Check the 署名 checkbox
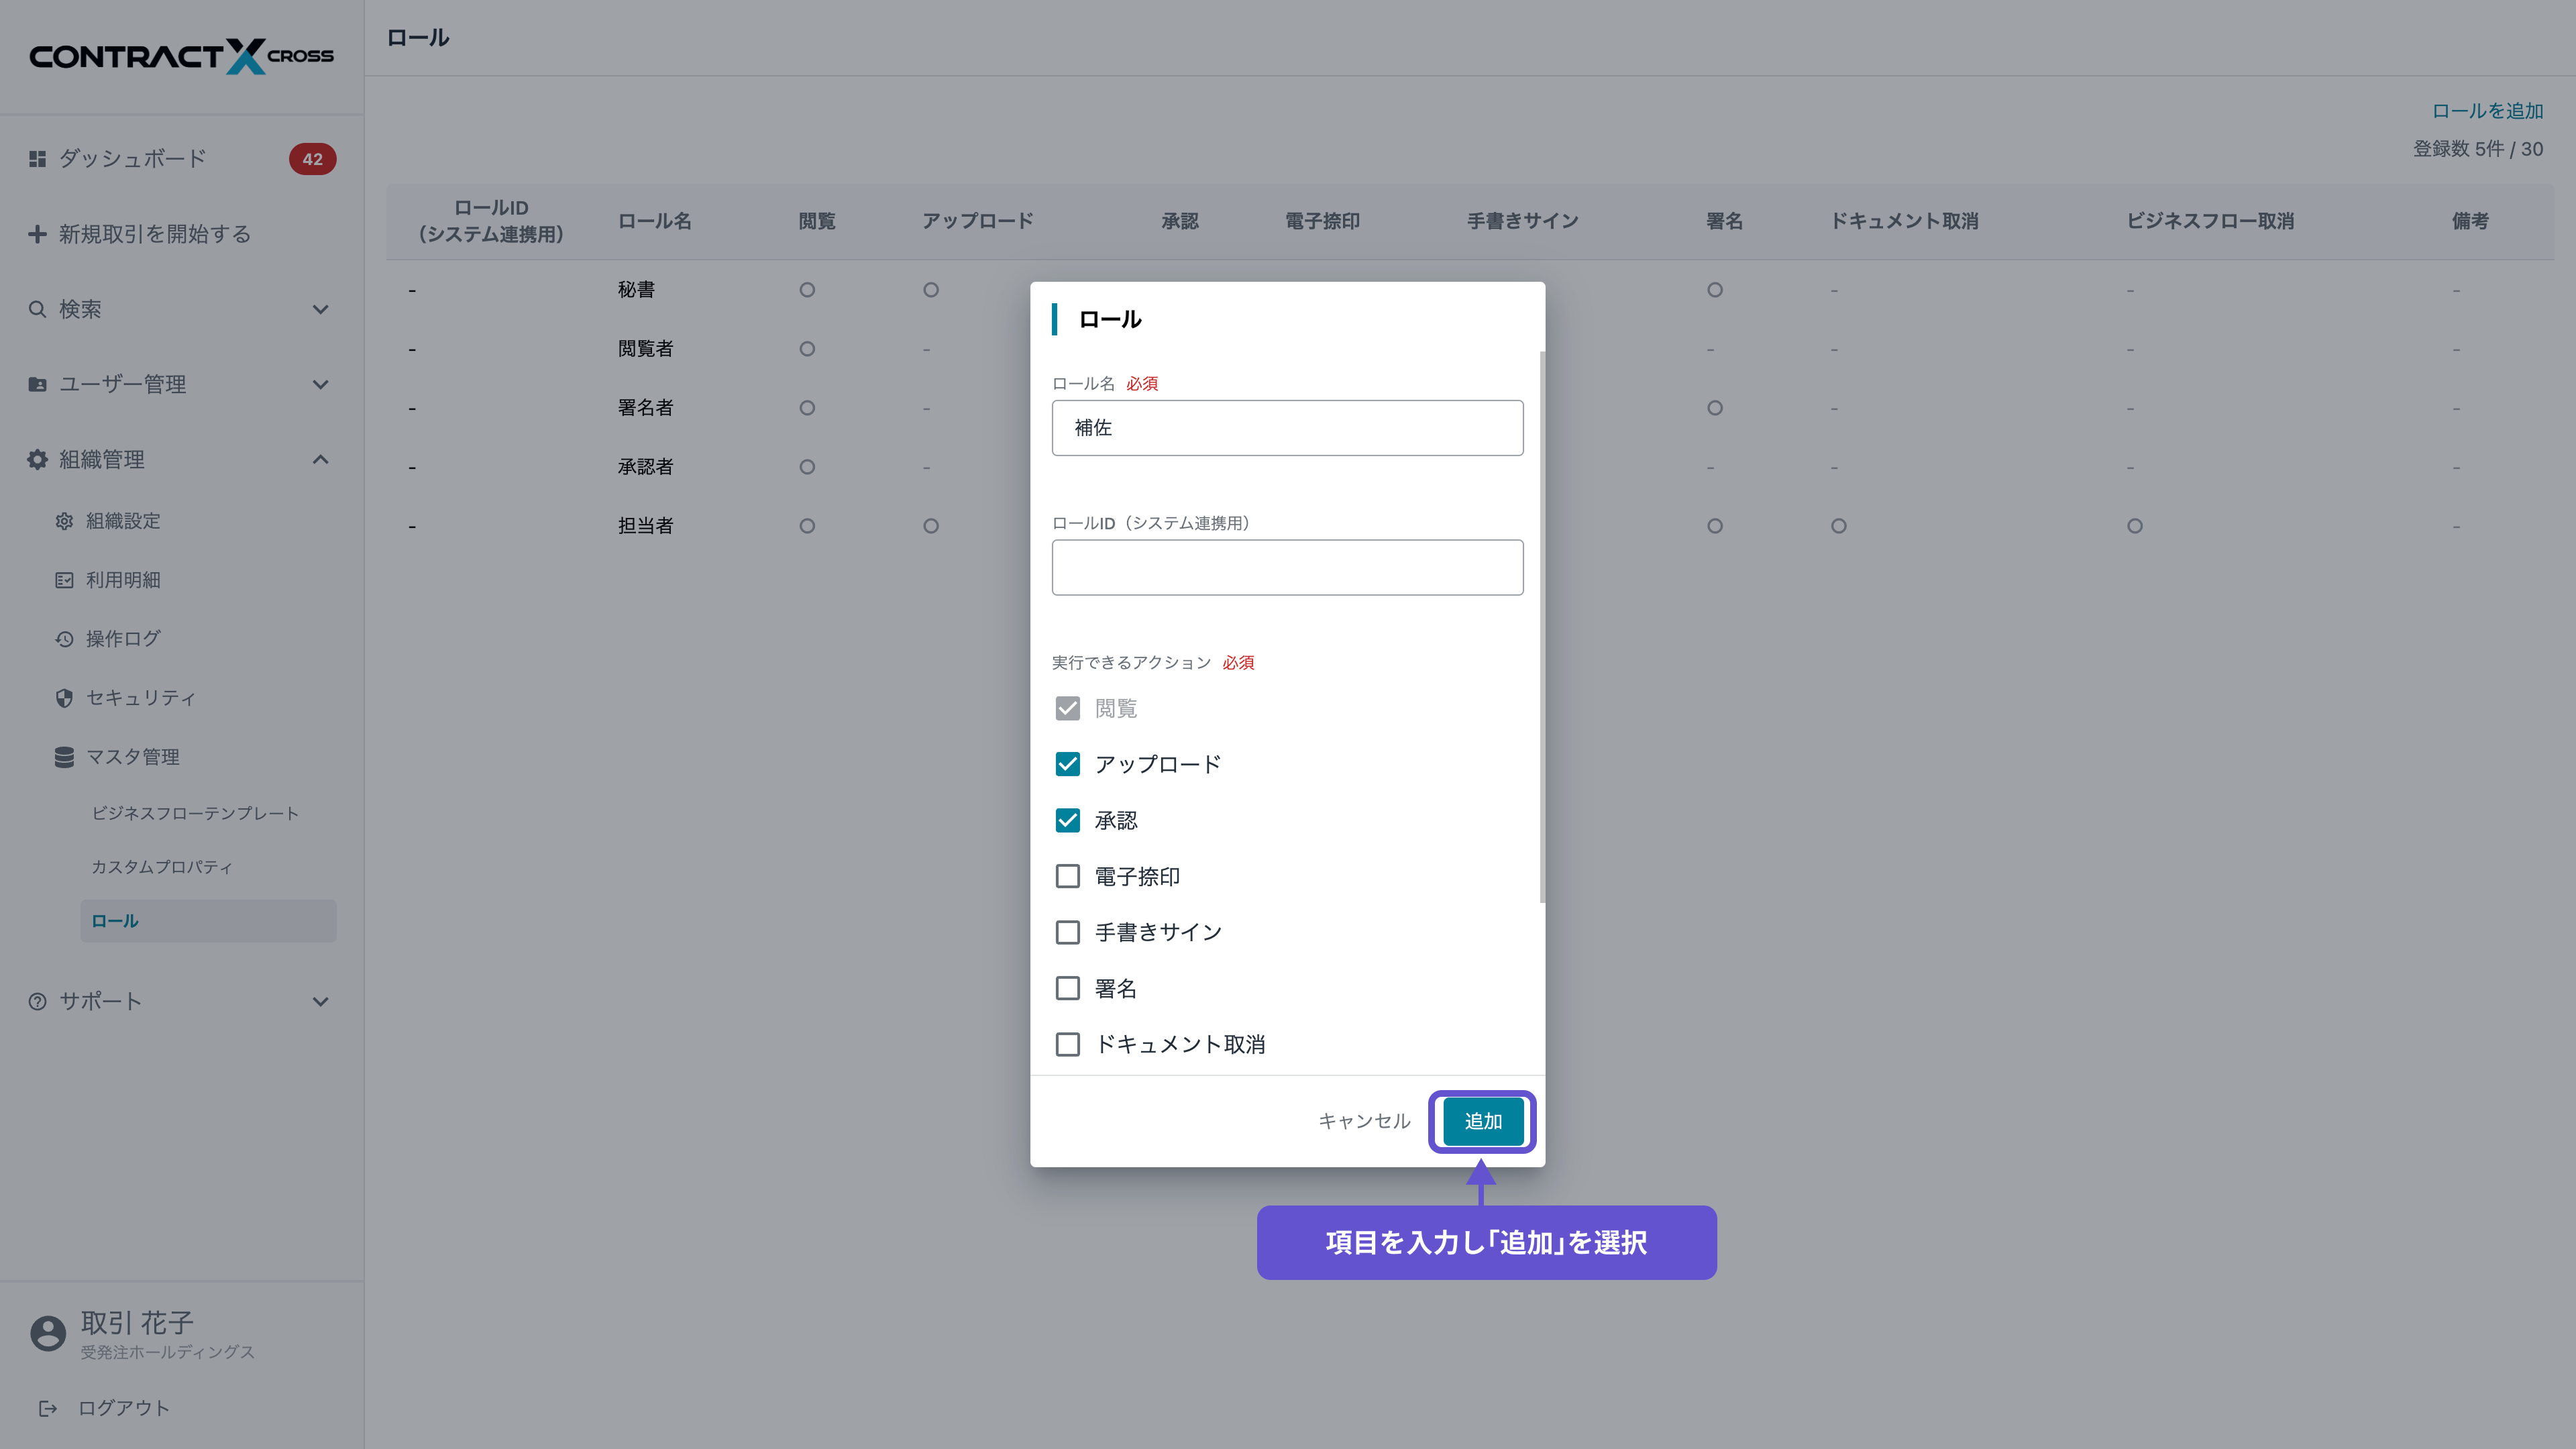Screen dimensions: 2576x1449 (1067, 988)
